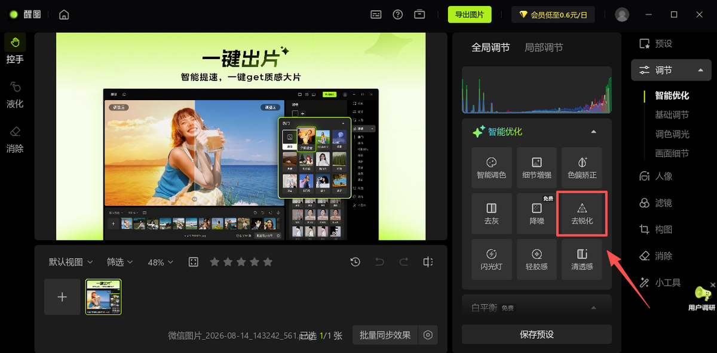Set rating to fifth star

pos(267,262)
